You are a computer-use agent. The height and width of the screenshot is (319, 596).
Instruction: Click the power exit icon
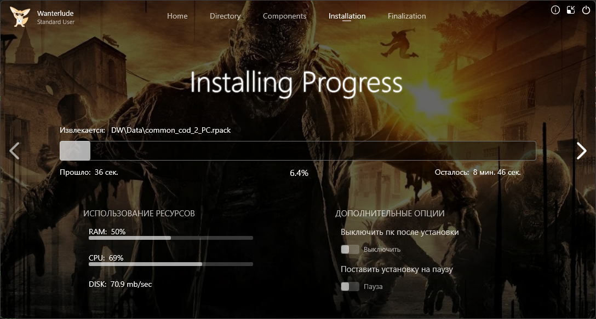[x=586, y=10]
